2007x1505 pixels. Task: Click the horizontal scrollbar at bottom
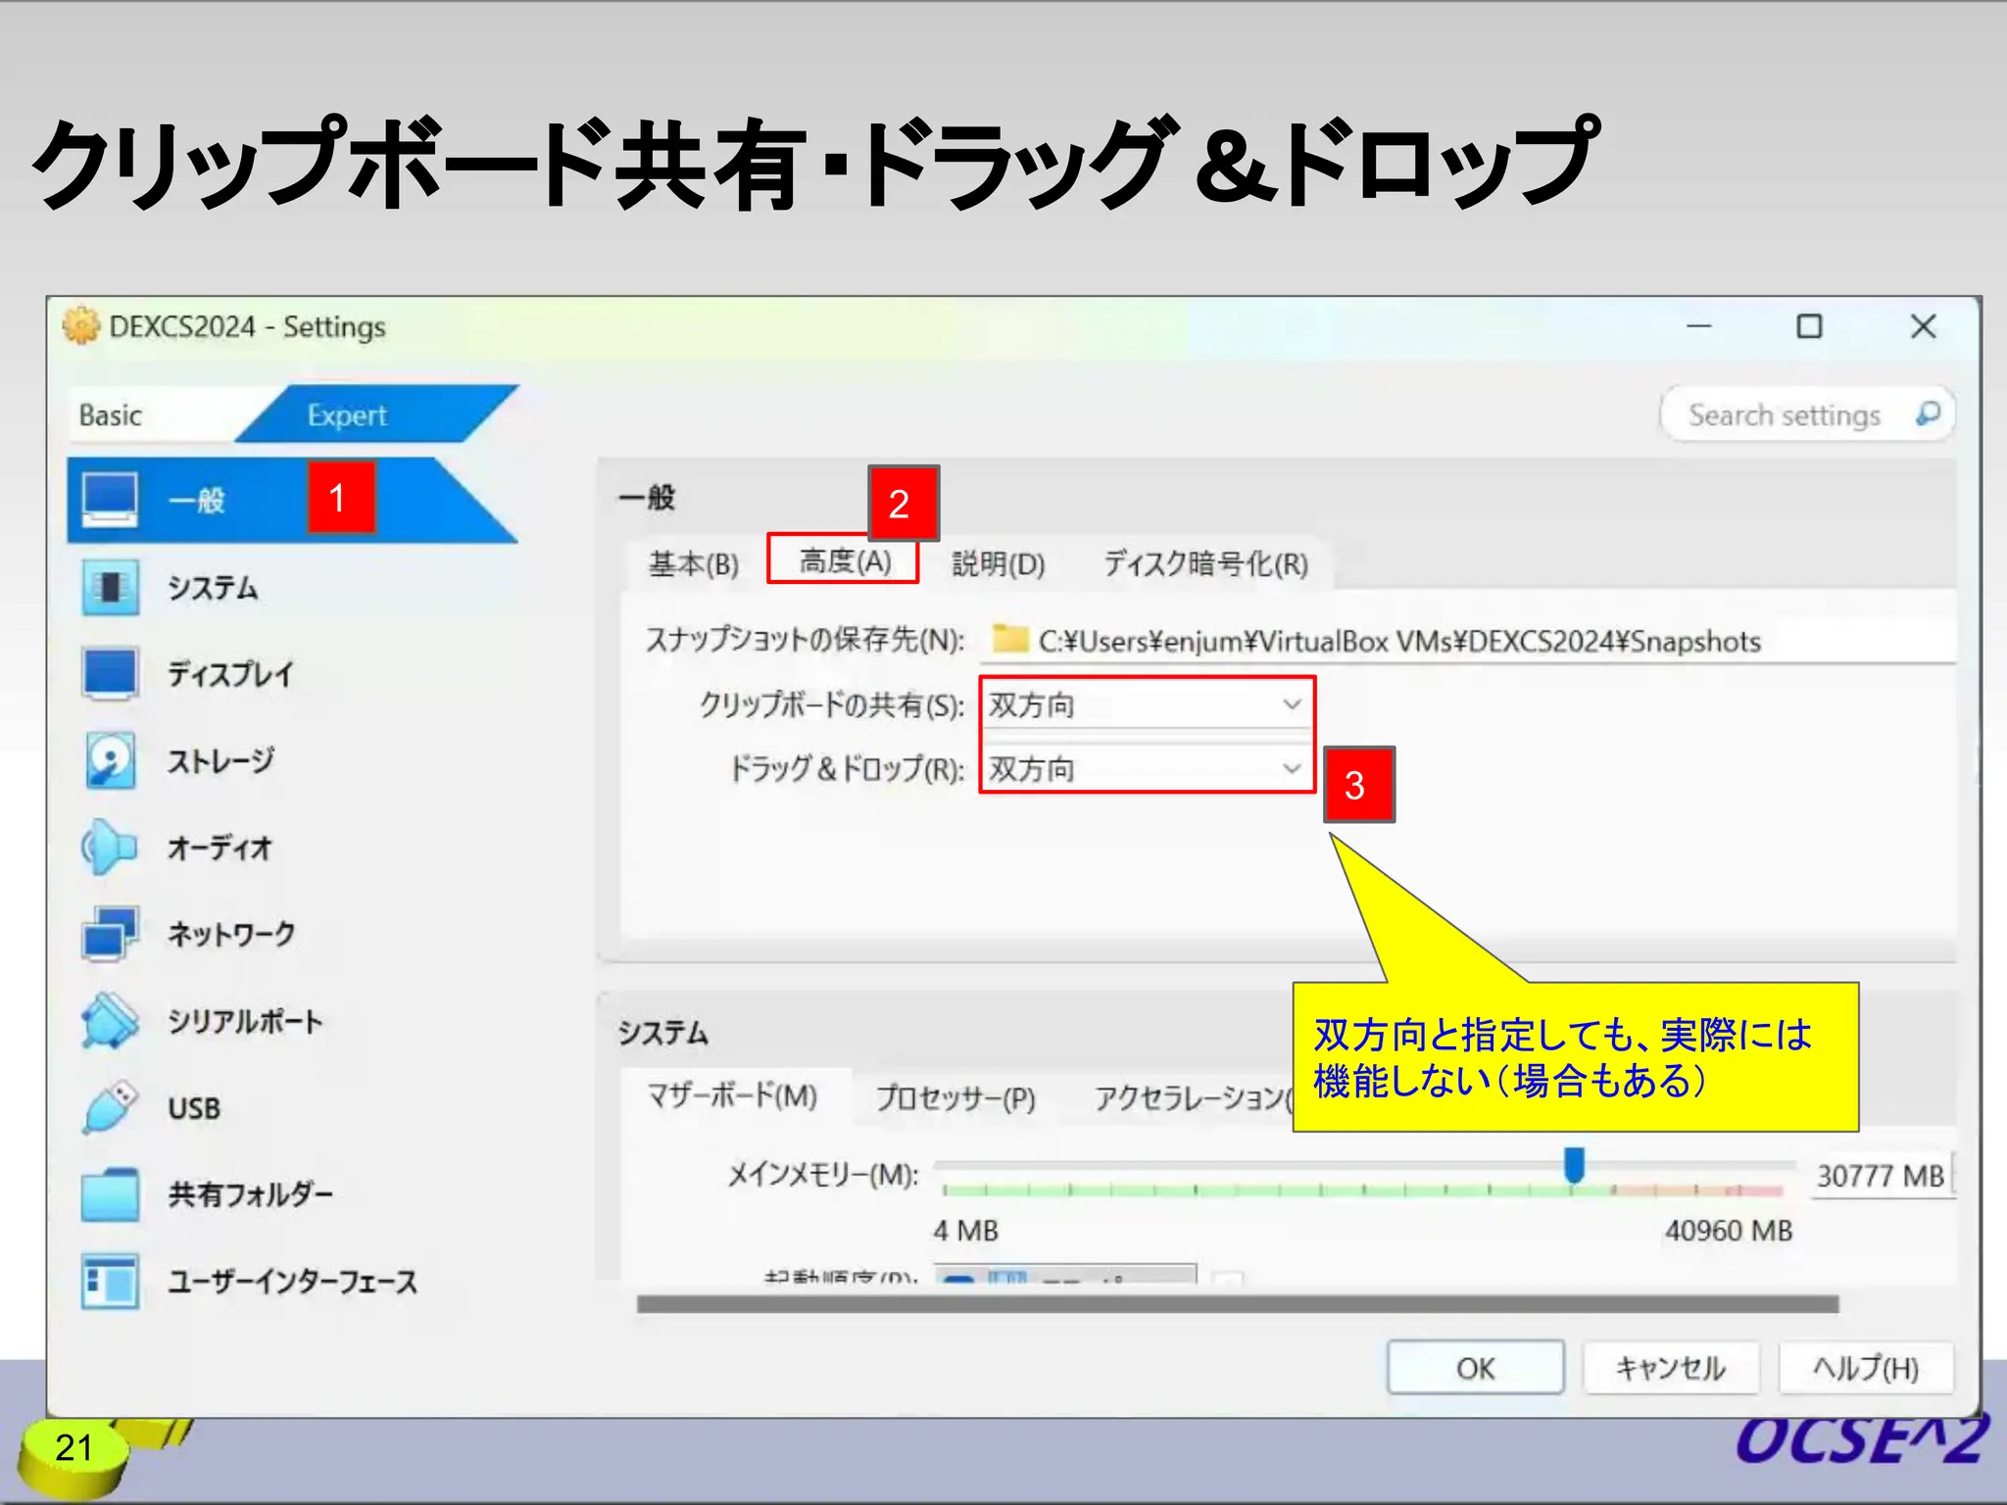point(1238,1304)
